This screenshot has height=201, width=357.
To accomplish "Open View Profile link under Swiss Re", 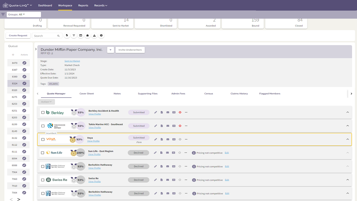I will 95,181.
